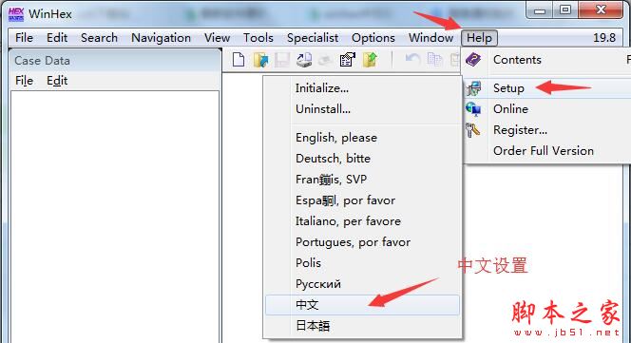The image size is (631, 343).
Task: Choose 日本語 language option
Action: (x=362, y=326)
